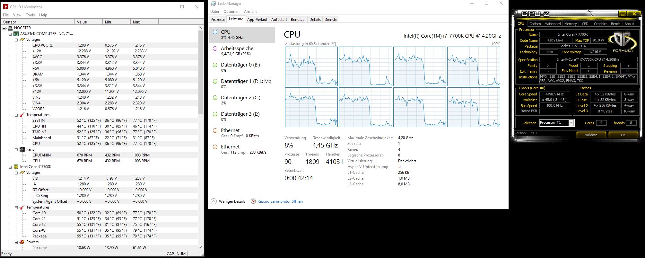Open the CPU-Z Memory tab
This screenshot has height=258, width=645.
[571, 24]
